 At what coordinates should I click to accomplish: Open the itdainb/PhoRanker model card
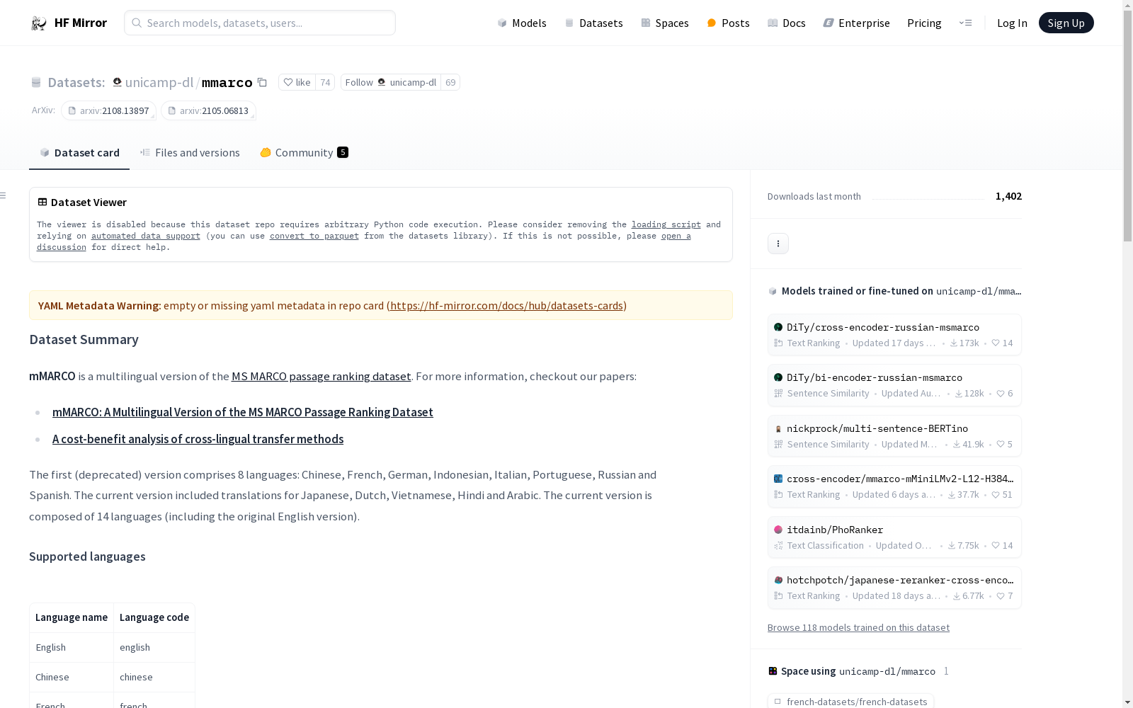point(894,537)
